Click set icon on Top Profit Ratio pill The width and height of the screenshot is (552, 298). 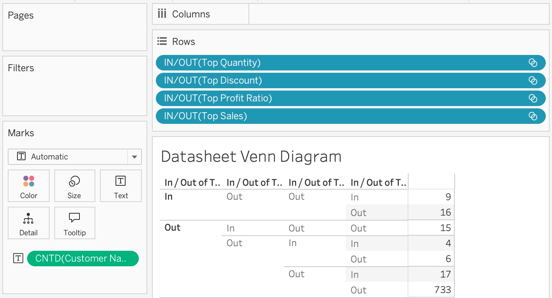click(533, 98)
